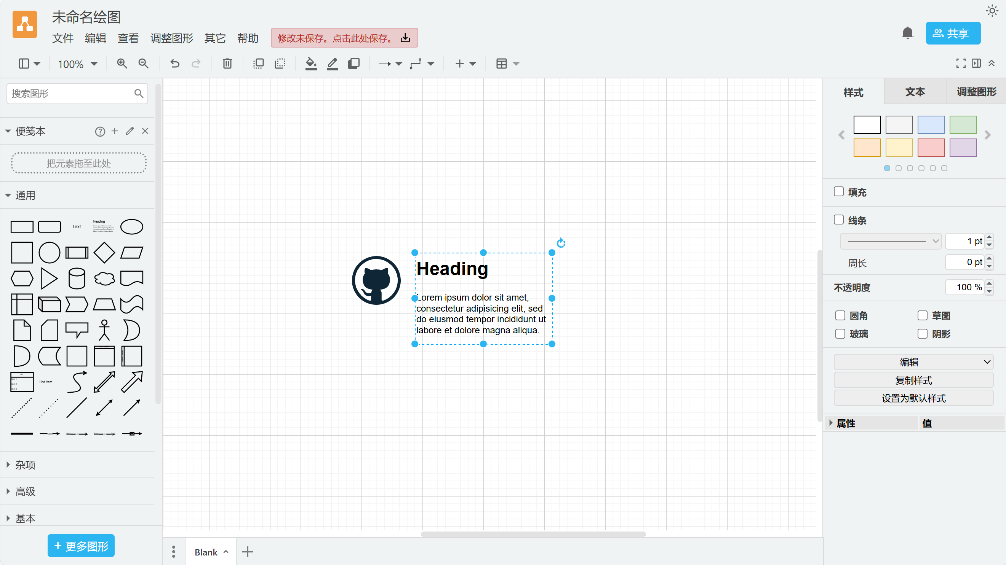
Task: Open the 编辑 dropdown in style panel
Action: [913, 362]
